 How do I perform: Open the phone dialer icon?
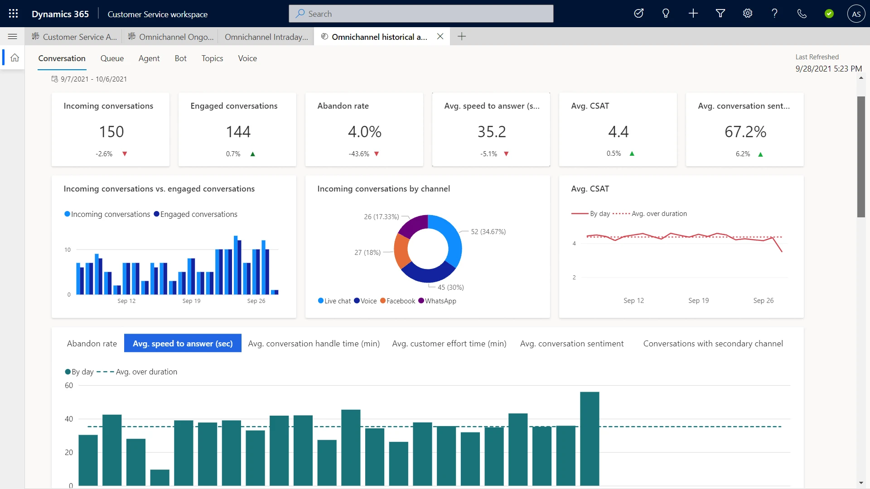801,14
